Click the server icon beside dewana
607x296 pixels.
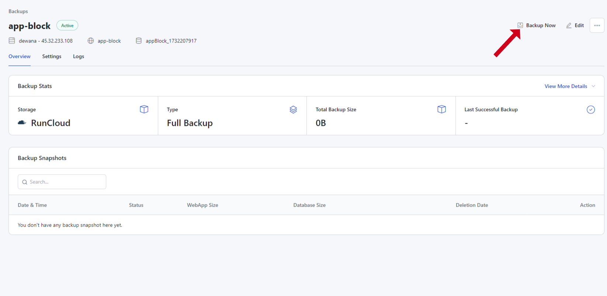pyautogui.click(x=12, y=41)
